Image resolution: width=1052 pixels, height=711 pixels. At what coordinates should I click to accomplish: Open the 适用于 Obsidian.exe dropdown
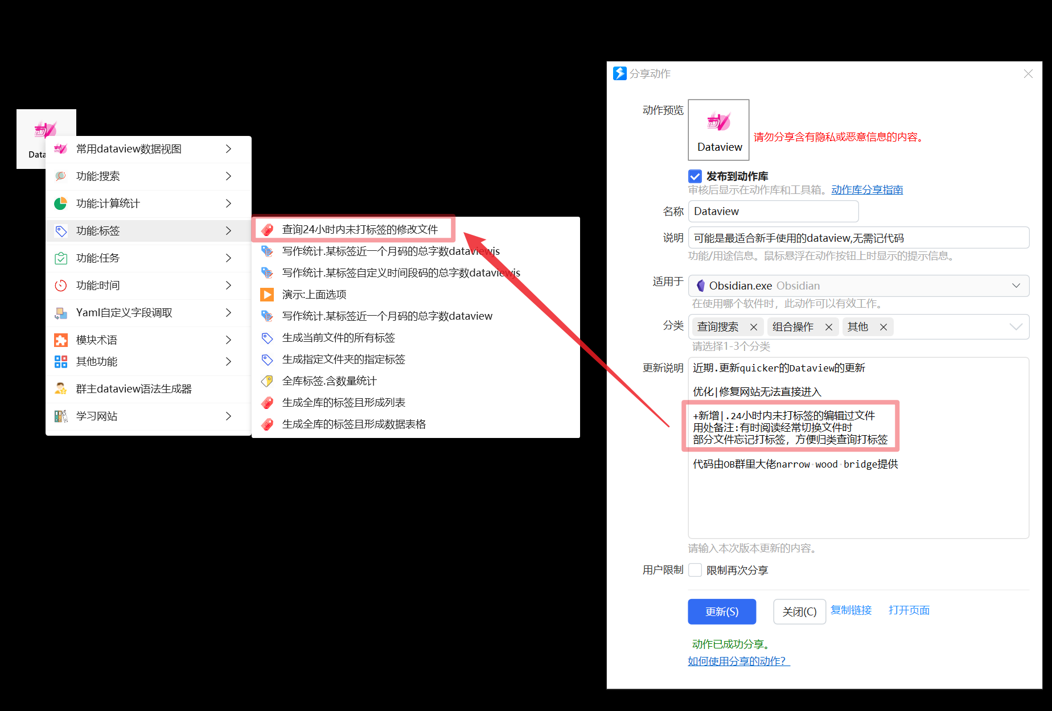point(858,286)
